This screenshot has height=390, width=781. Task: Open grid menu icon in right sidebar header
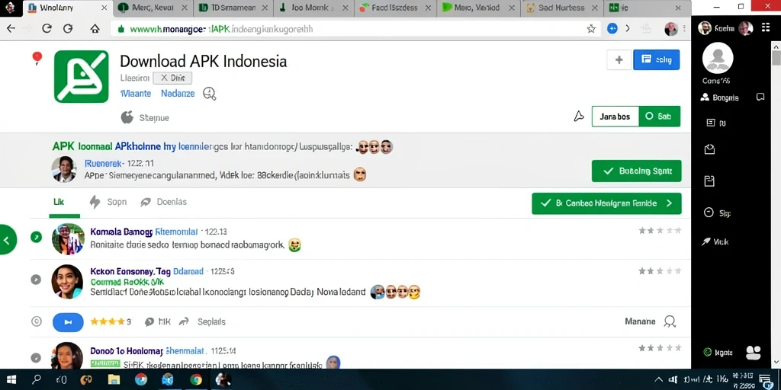[766, 27]
